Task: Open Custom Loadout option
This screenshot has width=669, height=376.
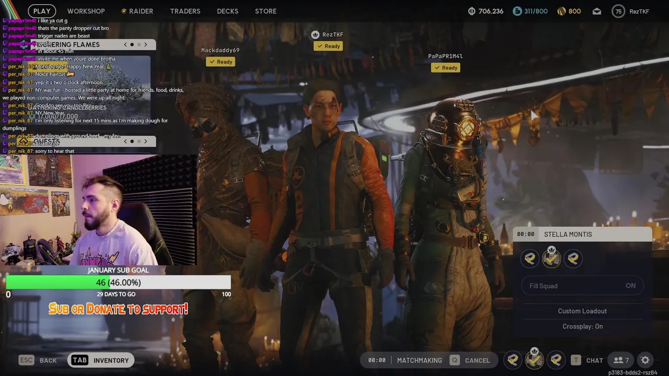Action: pos(582,311)
